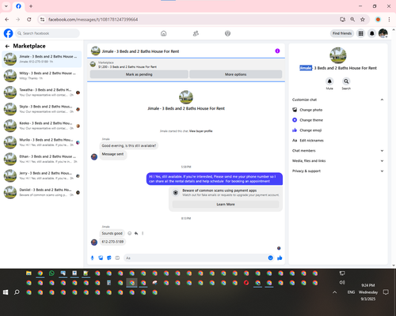This screenshot has width=396, height=316.
Task: Open Windows notification center icon
Action: [386, 292]
